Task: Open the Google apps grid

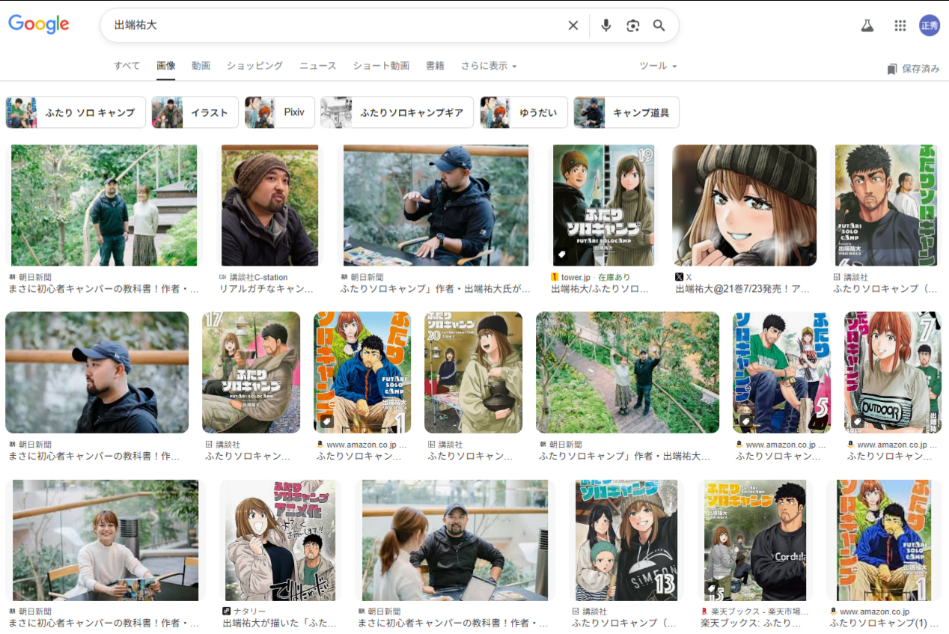Action: click(900, 25)
